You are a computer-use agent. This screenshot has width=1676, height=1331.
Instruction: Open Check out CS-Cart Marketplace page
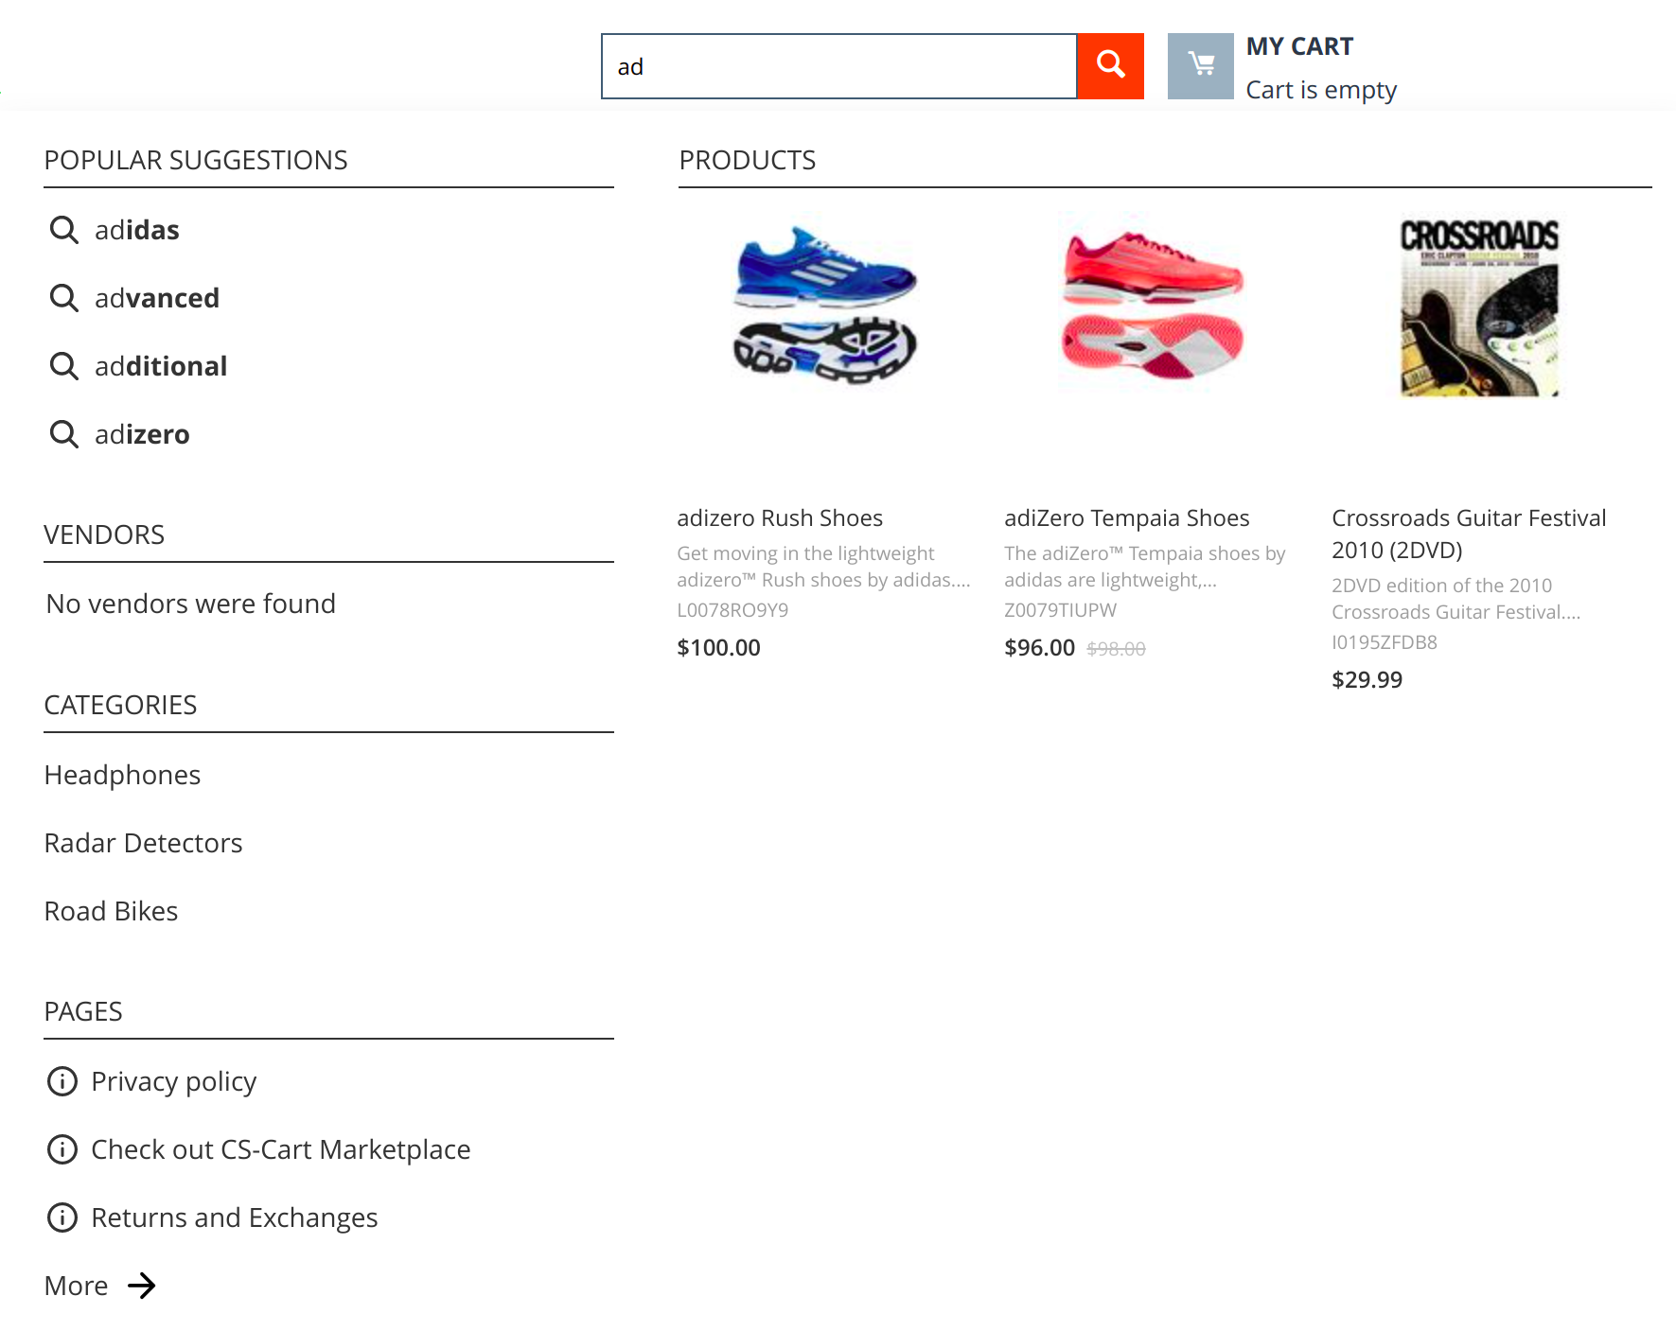[281, 1149]
